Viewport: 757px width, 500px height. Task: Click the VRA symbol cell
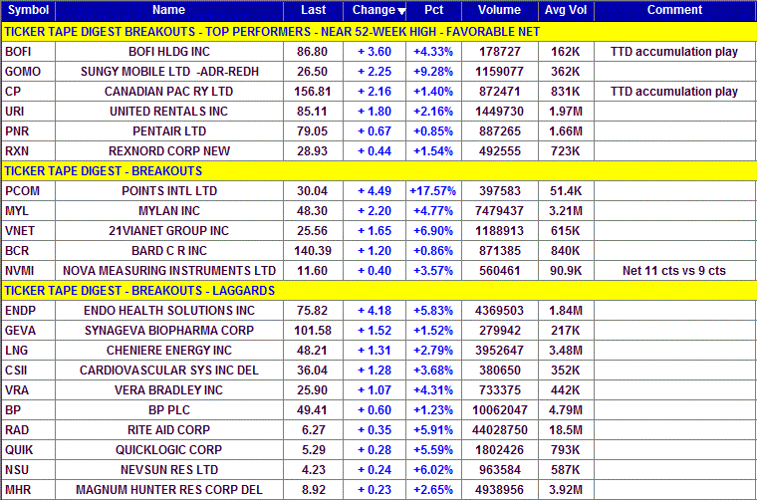pos(28,390)
